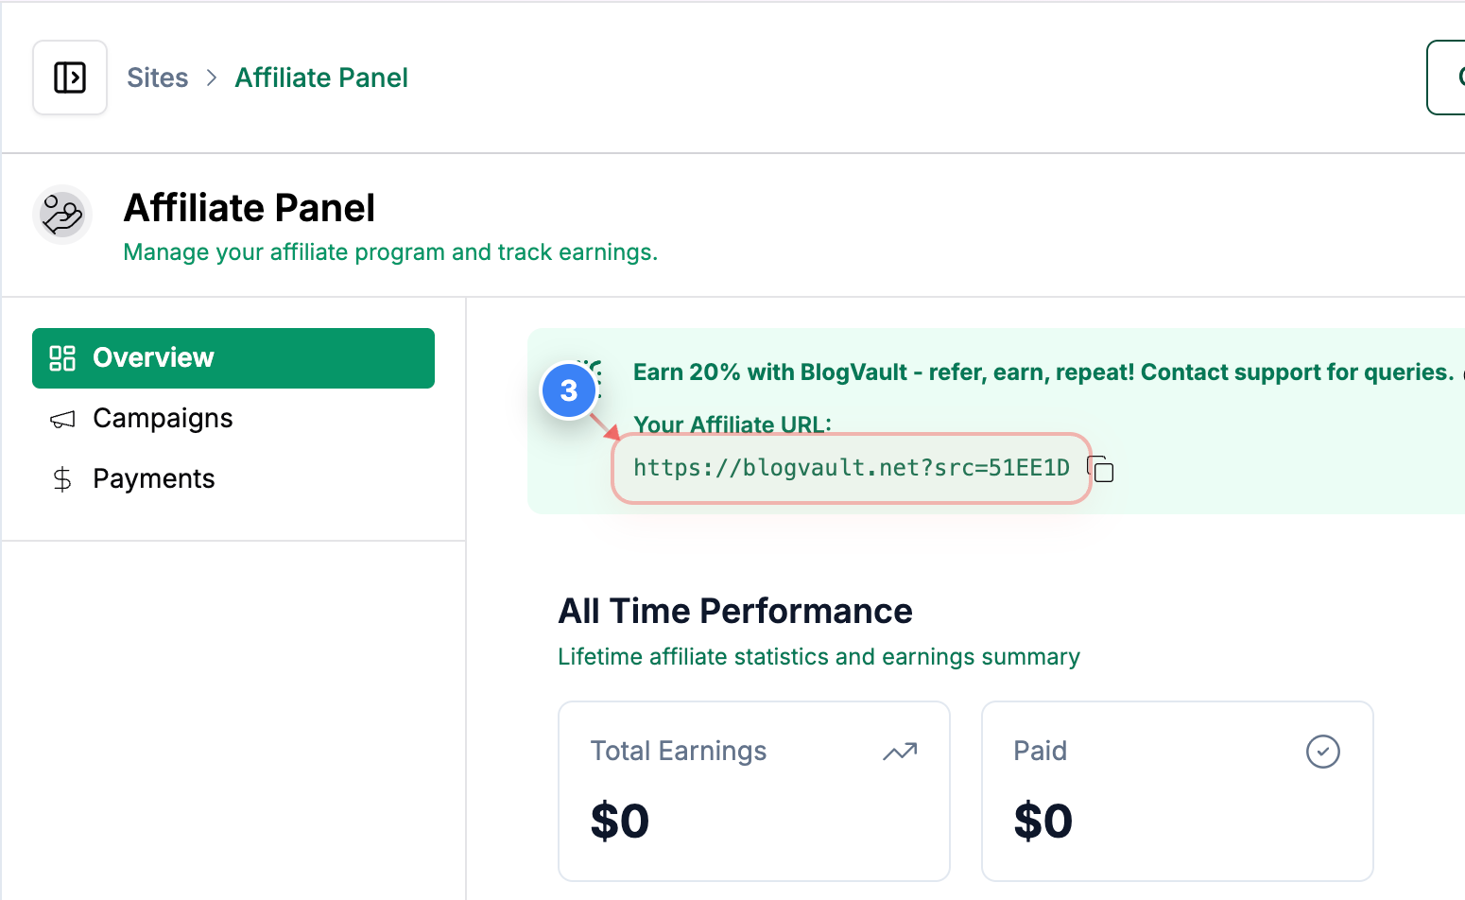Open the Campaigns section
Viewport: 1465px width, 900px height.
tap(163, 419)
